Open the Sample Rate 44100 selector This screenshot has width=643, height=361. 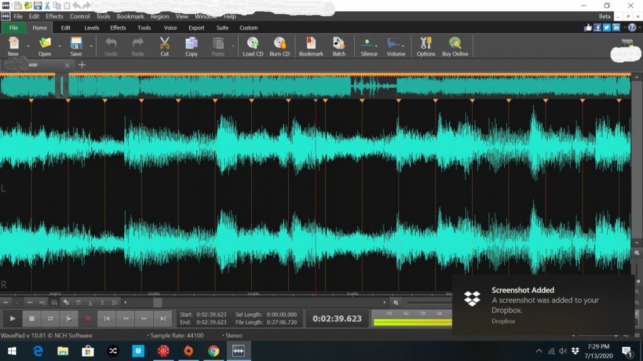tap(175, 335)
